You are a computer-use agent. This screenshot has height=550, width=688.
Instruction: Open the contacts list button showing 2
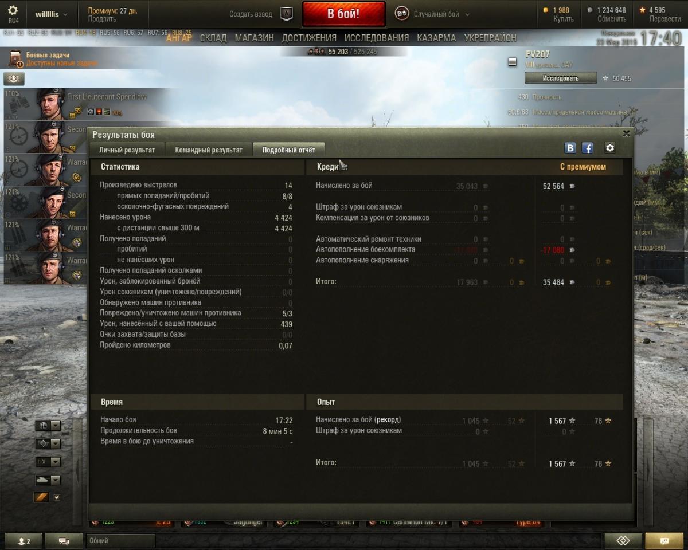tap(23, 541)
